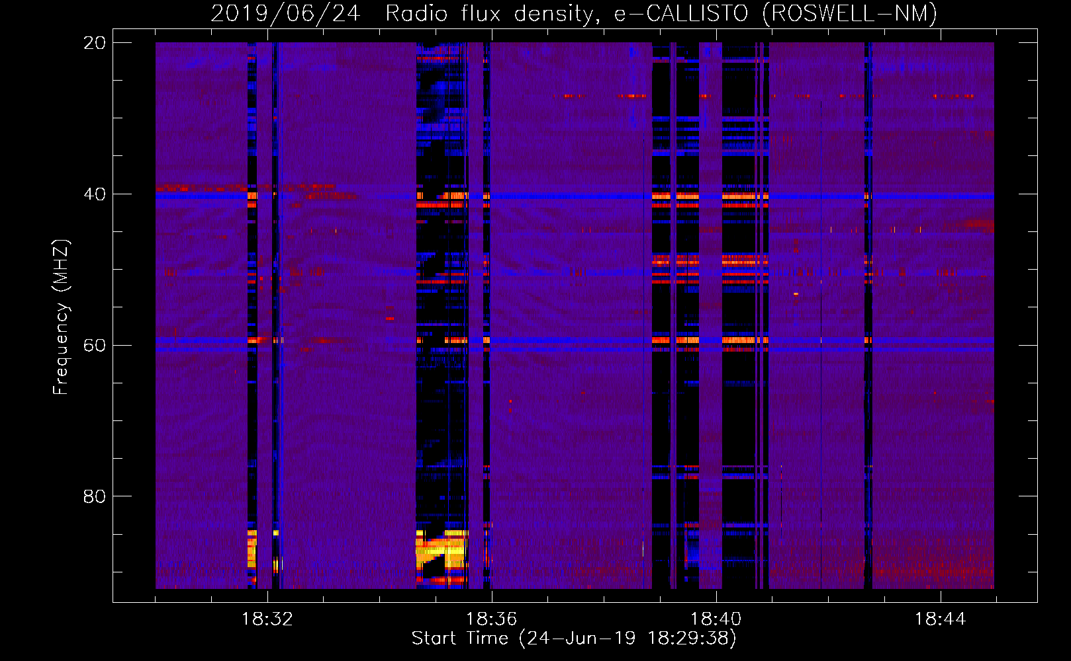Click the time axis label 18:44
Screen dimensions: 1071x661
click(x=940, y=619)
